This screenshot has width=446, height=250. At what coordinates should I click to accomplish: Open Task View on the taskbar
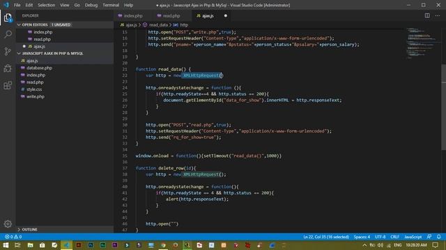pyautogui.click(x=17, y=245)
